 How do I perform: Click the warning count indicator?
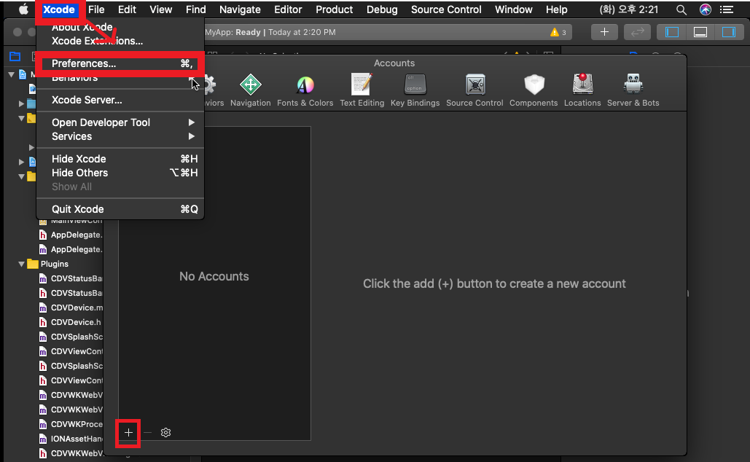point(558,32)
